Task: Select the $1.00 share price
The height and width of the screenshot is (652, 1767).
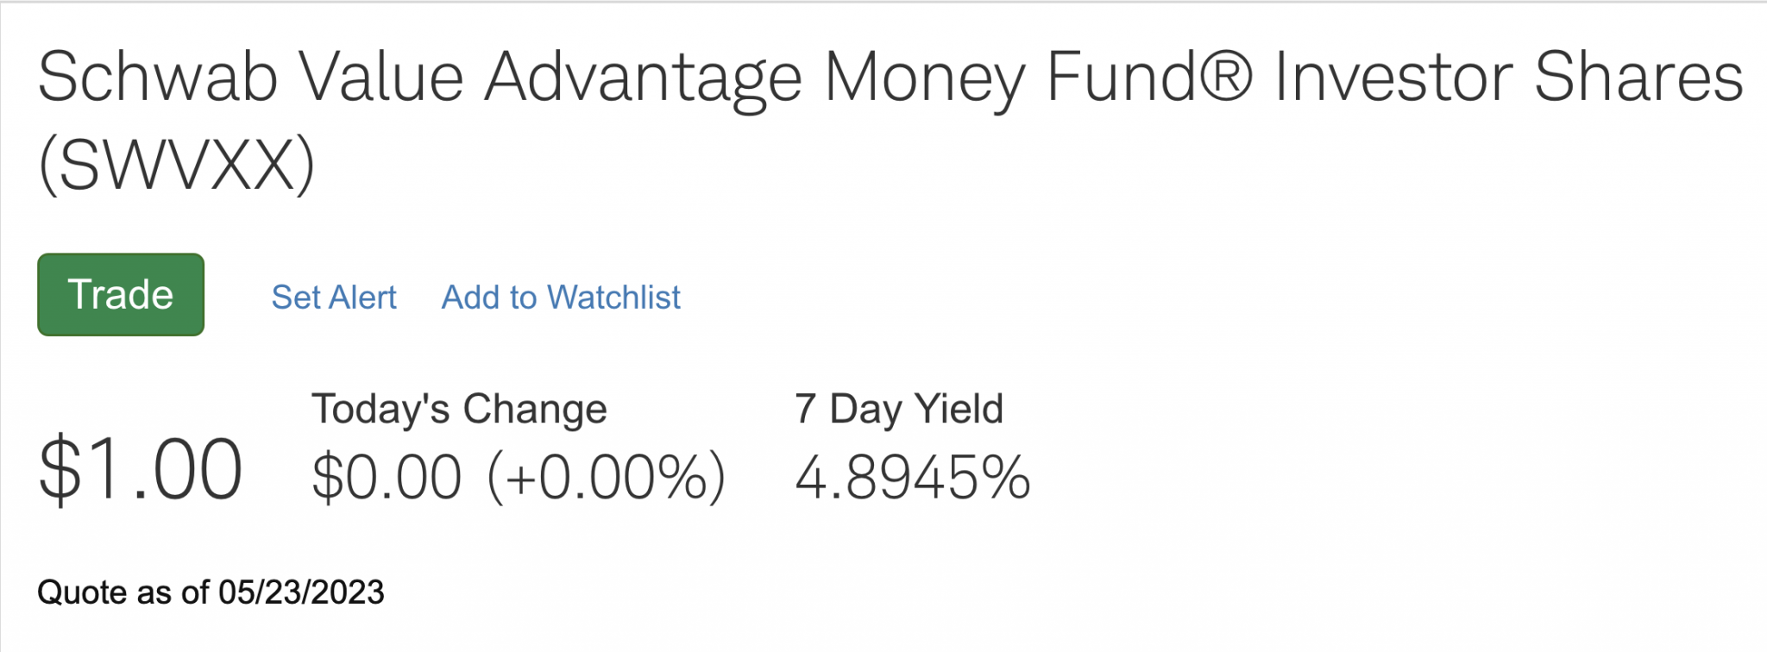Action: (141, 469)
